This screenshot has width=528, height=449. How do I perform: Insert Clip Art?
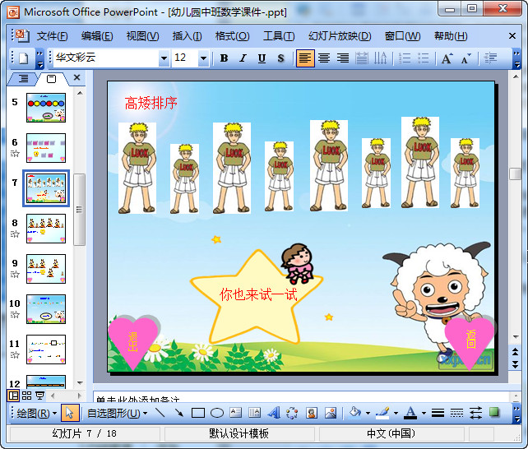coord(312,413)
